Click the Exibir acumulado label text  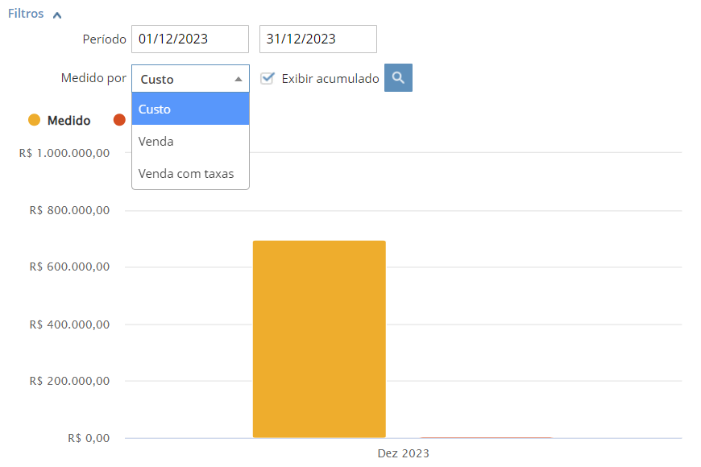click(x=330, y=79)
